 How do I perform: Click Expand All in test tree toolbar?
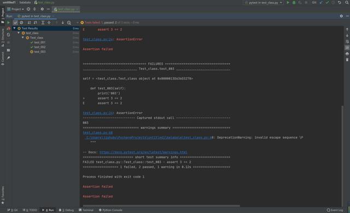pyautogui.click(x=43, y=22)
